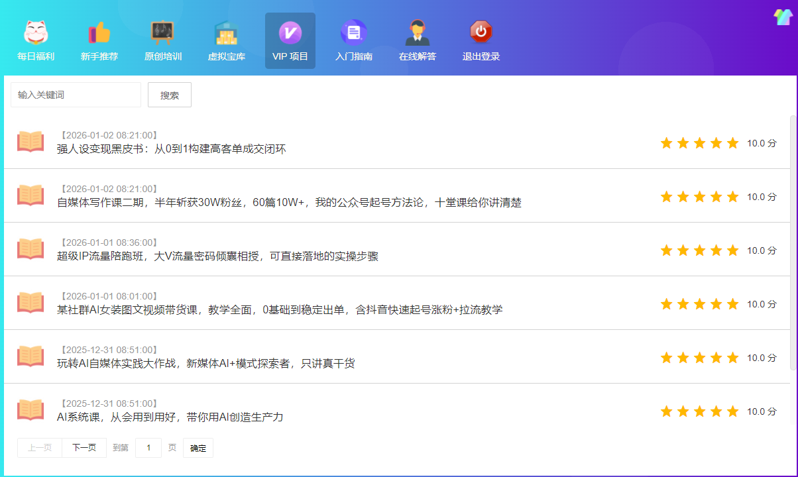Open the 入门指南 document icon
The height and width of the screenshot is (477, 798).
[x=353, y=32]
